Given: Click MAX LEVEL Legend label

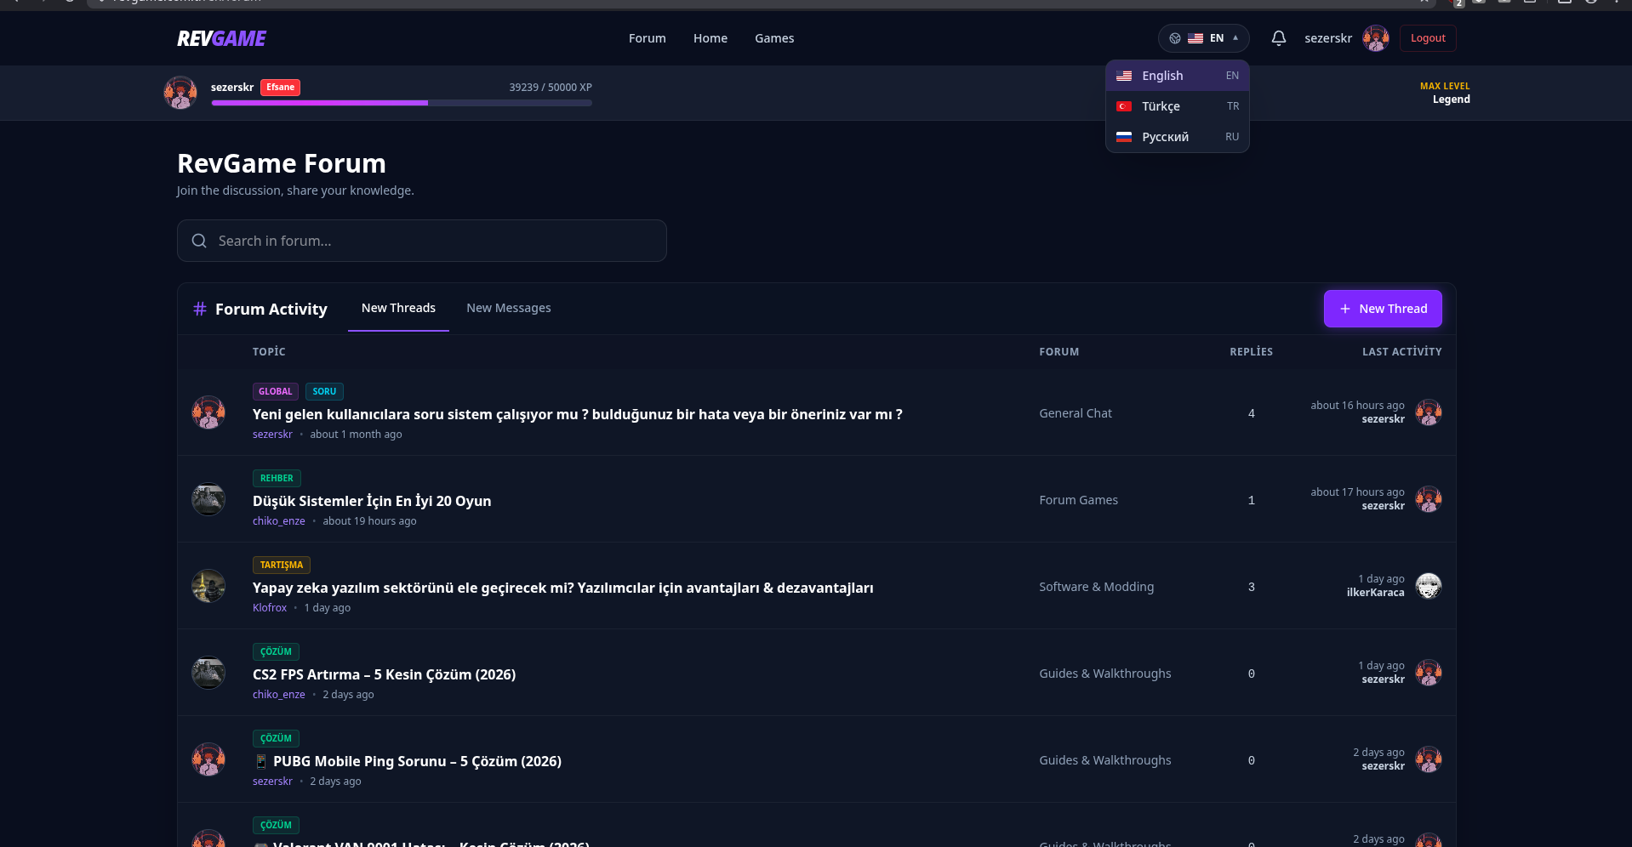Looking at the screenshot, I should point(1445,93).
